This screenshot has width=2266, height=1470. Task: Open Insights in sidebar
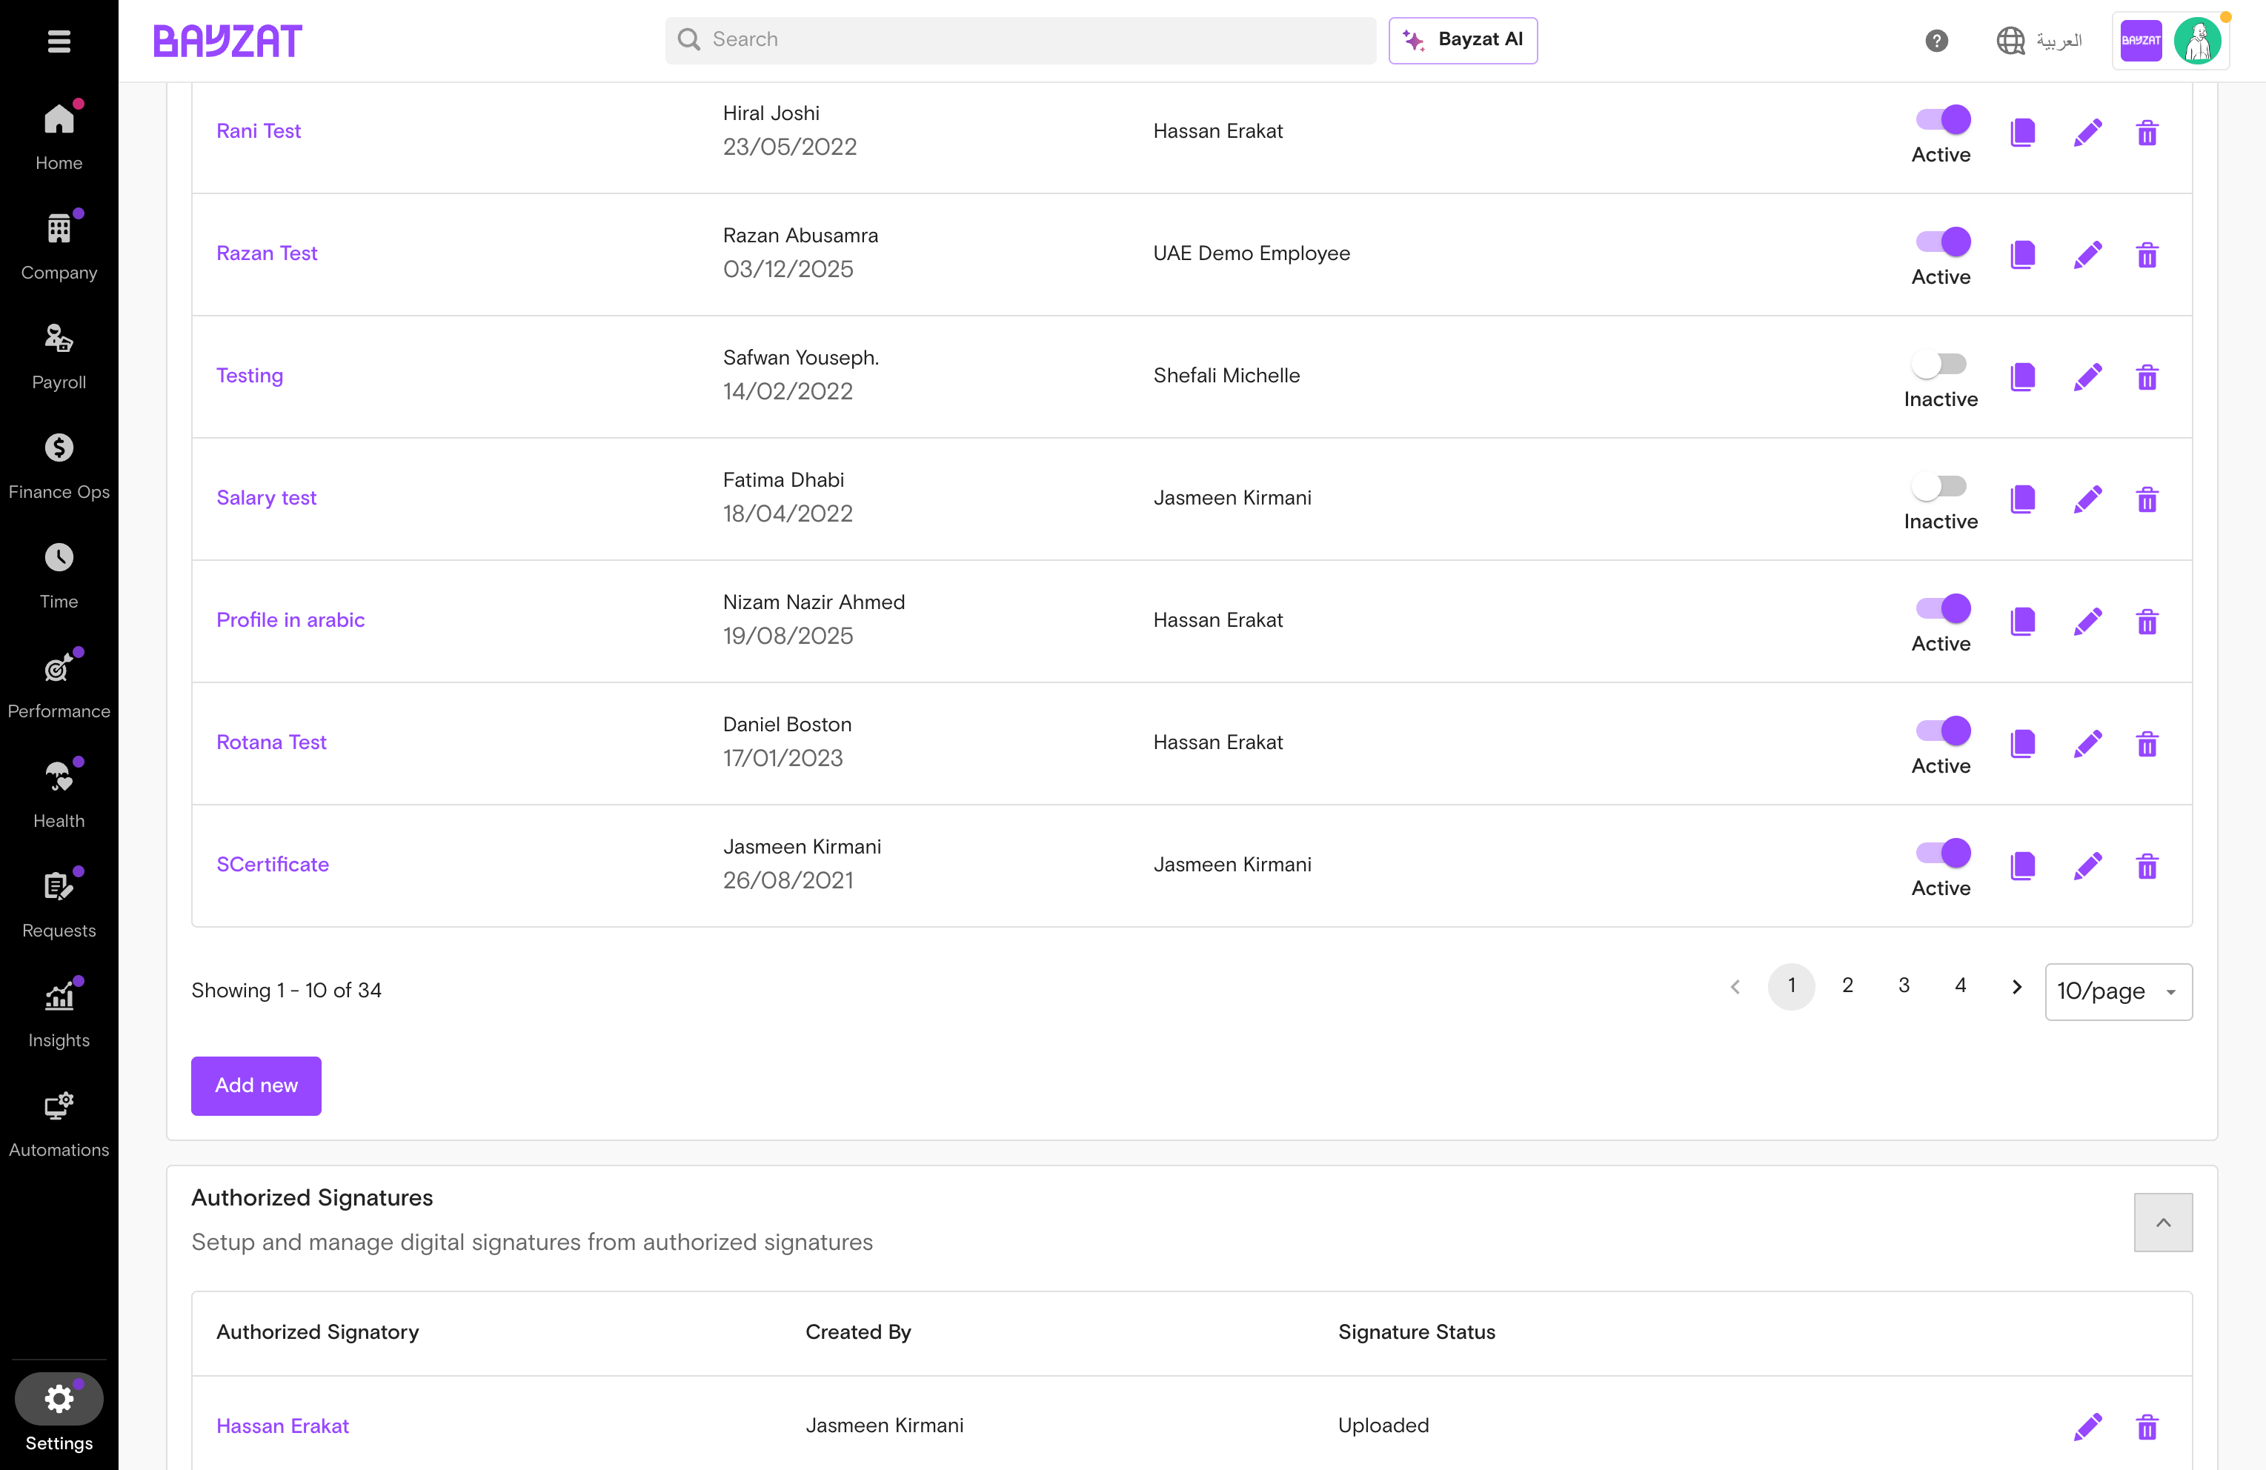pyautogui.click(x=59, y=1014)
